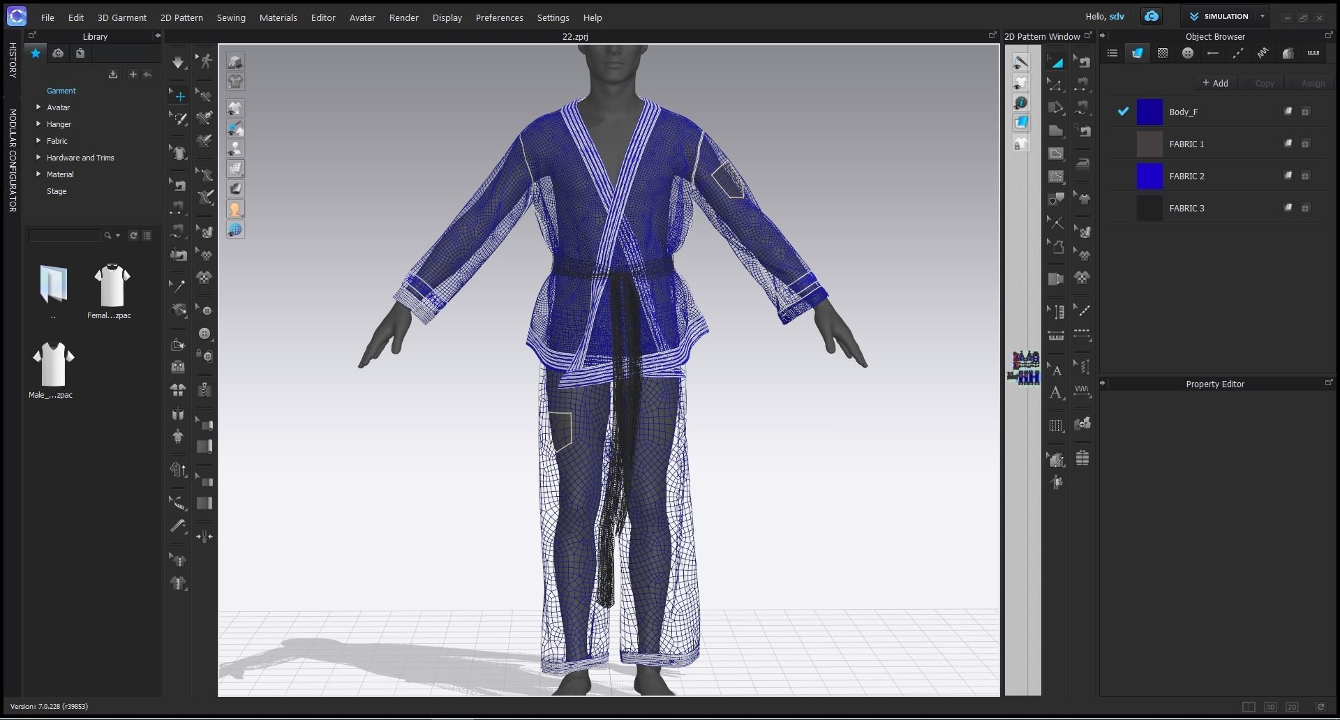Open the Graphic checkered tab in Object Browser

[1163, 53]
